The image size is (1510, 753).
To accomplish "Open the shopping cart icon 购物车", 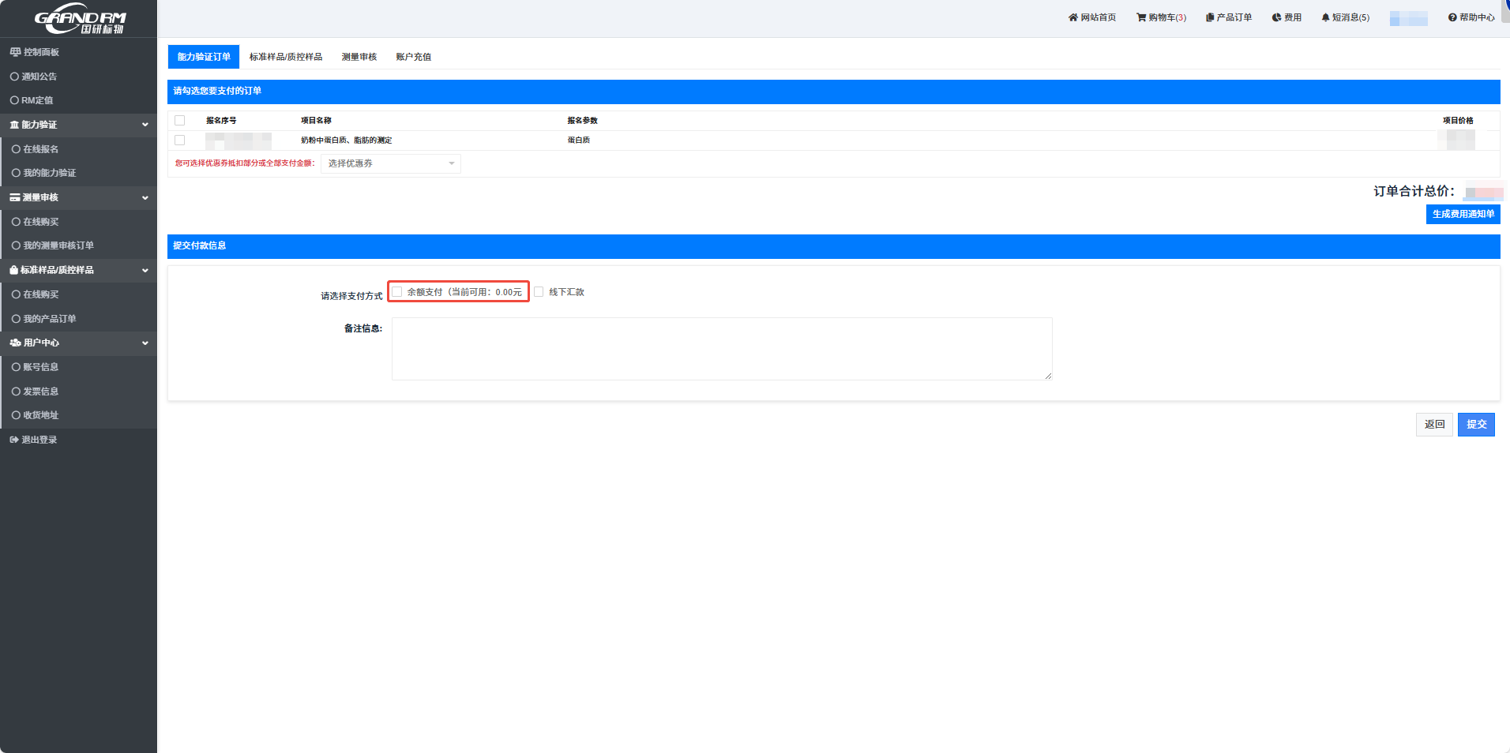I will point(1140,17).
